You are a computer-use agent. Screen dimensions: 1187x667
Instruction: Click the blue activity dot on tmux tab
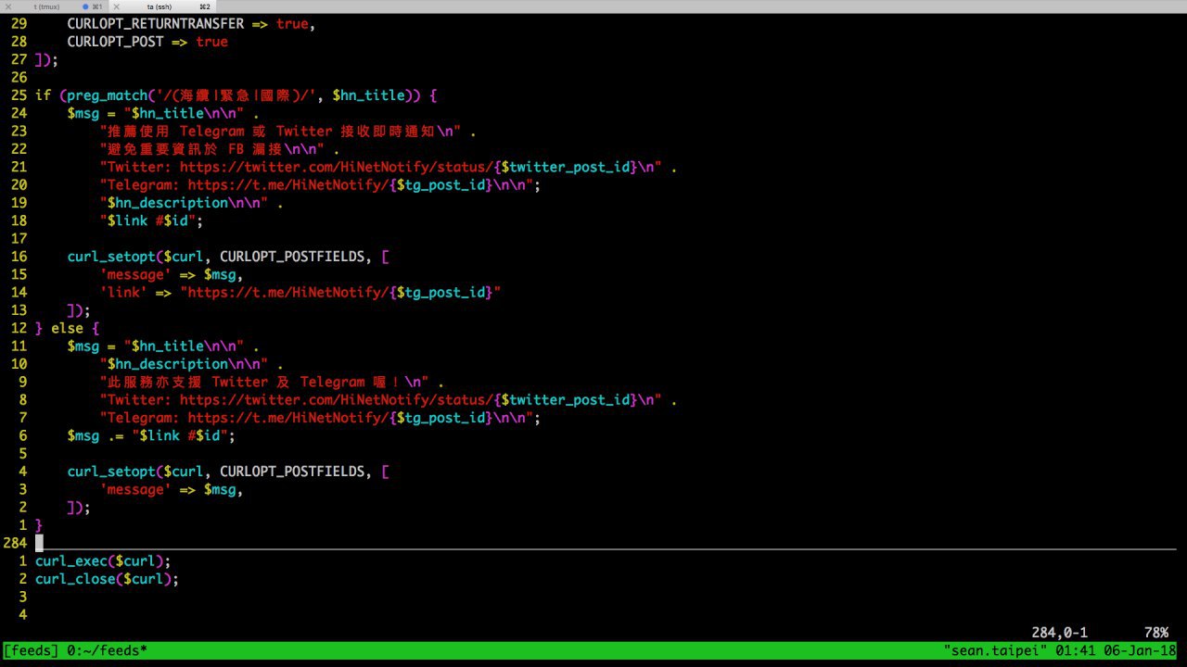pos(86,6)
